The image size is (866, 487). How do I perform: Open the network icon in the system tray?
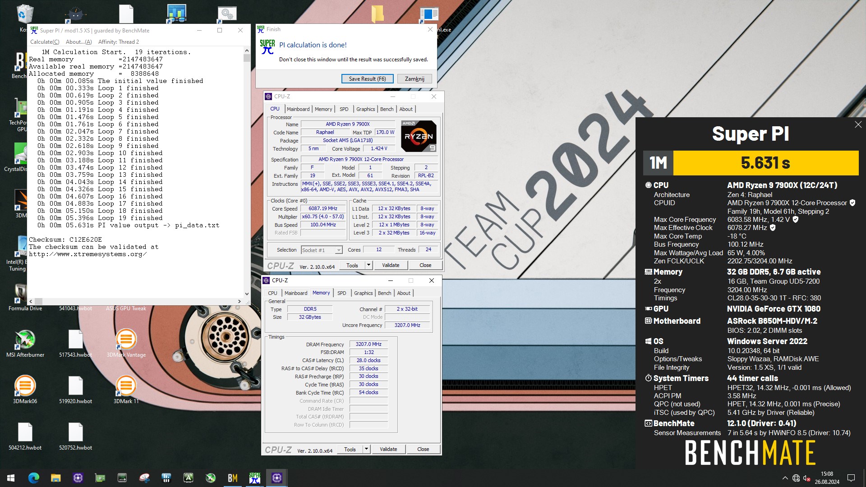[x=796, y=478]
